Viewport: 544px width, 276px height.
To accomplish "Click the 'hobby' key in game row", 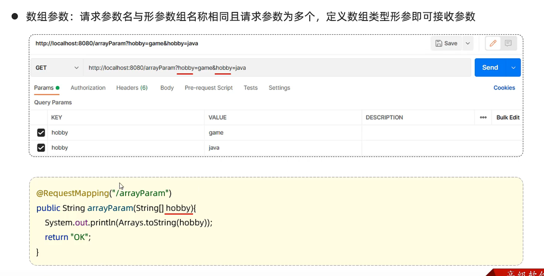I will 60,132.
